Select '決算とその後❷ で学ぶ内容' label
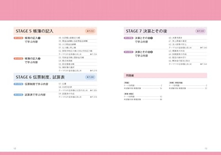The height and width of the screenshot is (155, 221). (144, 54)
